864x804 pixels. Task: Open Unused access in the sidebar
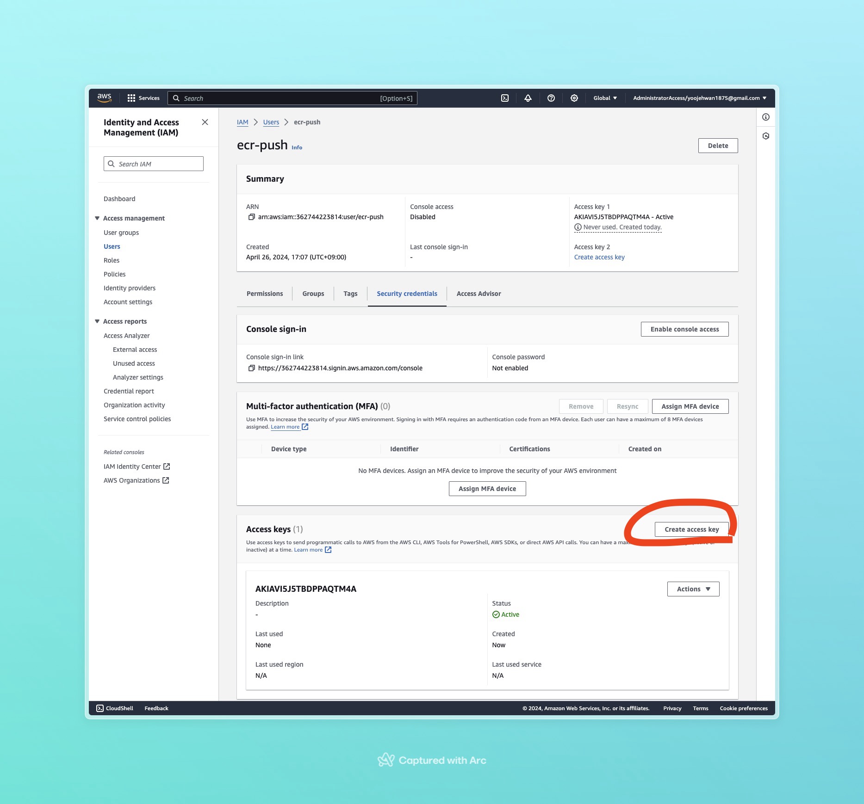pos(134,363)
